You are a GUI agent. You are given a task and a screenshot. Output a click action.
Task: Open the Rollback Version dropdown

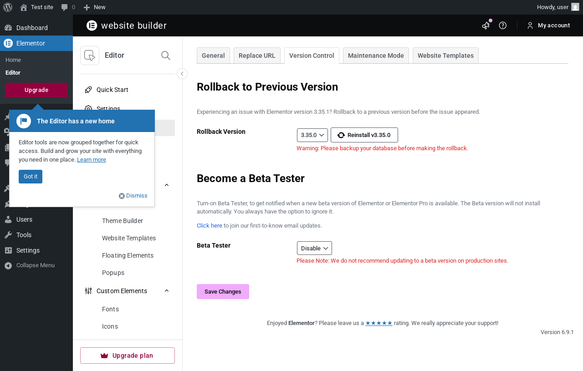[312, 135]
